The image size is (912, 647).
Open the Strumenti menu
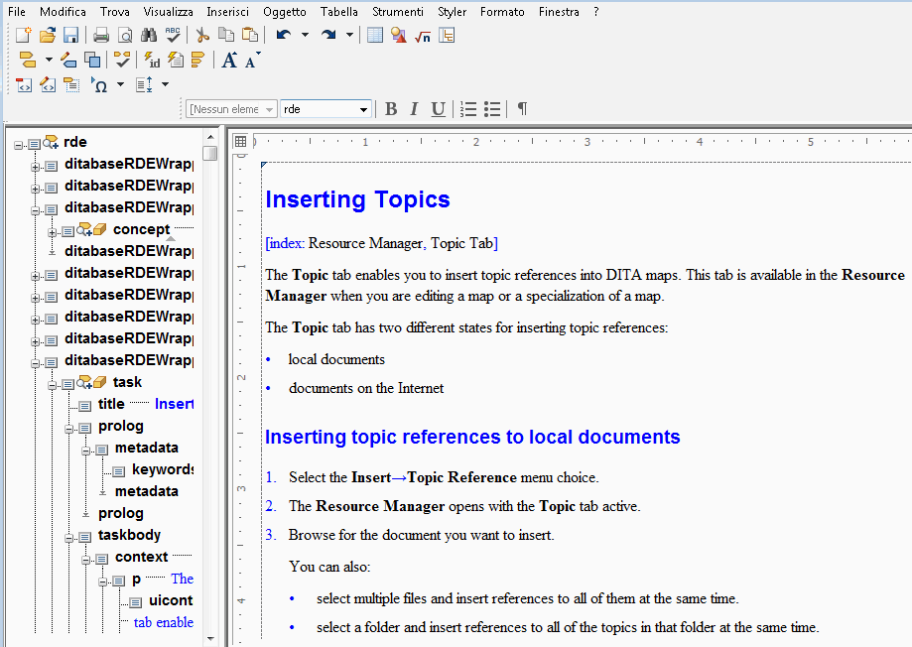click(398, 12)
